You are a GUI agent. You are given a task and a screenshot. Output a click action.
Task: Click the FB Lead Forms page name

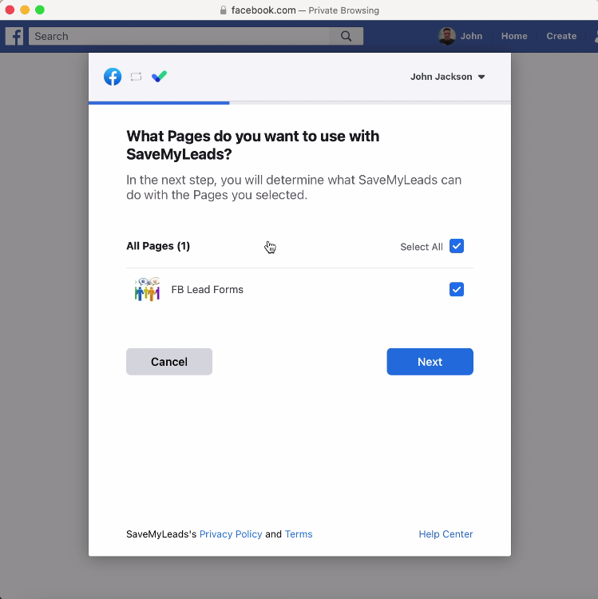point(207,290)
